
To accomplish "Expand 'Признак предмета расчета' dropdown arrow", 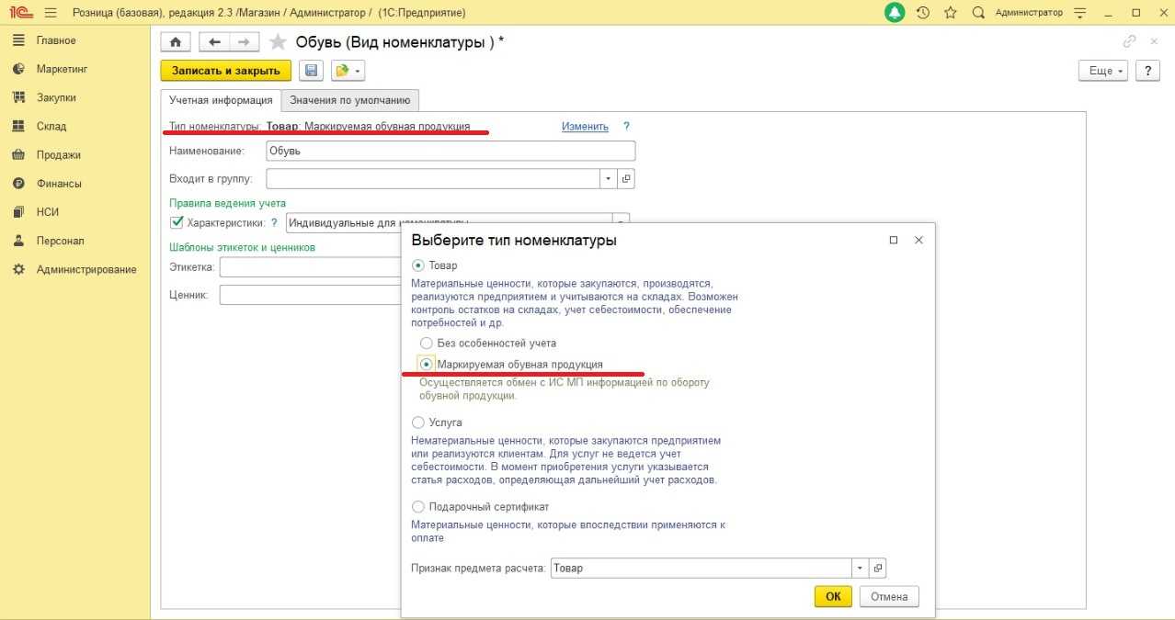I will pos(860,568).
